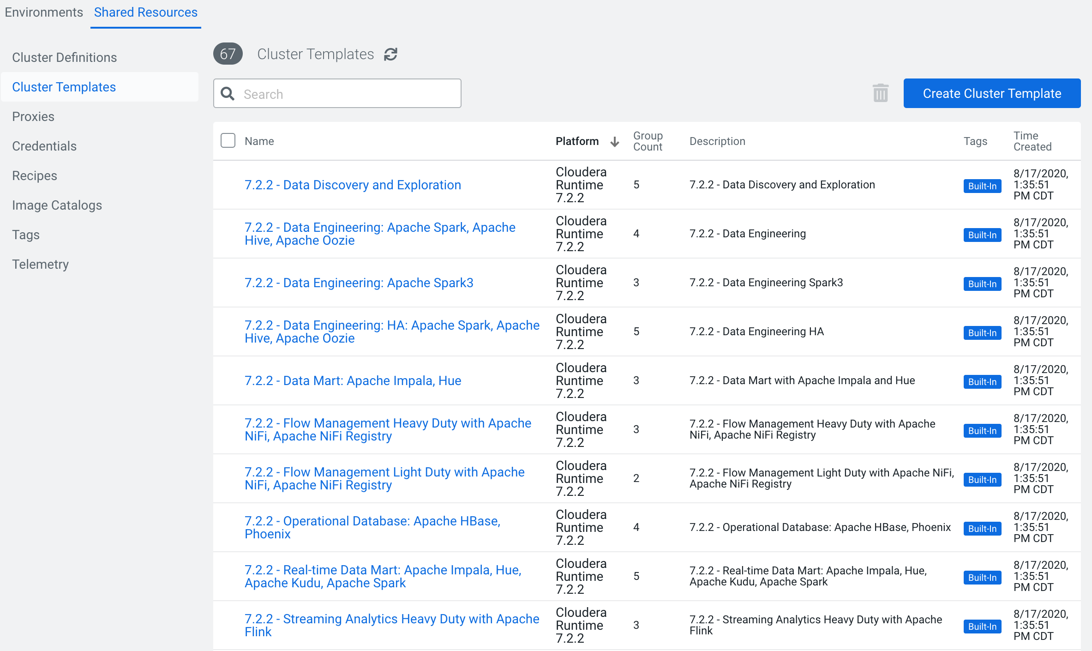
Task: Open Image Catalogs in sidebar
Action: tap(57, 205)
